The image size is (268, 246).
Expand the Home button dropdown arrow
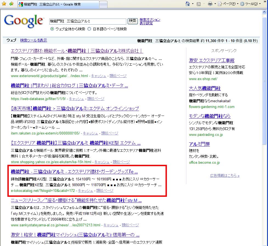point(193,4)
